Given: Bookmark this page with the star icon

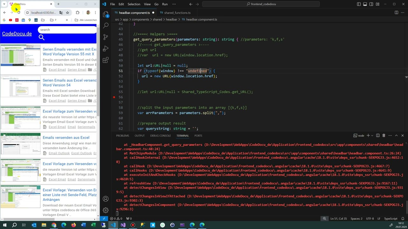Looking at the screenshot, I should click(68, 12).
